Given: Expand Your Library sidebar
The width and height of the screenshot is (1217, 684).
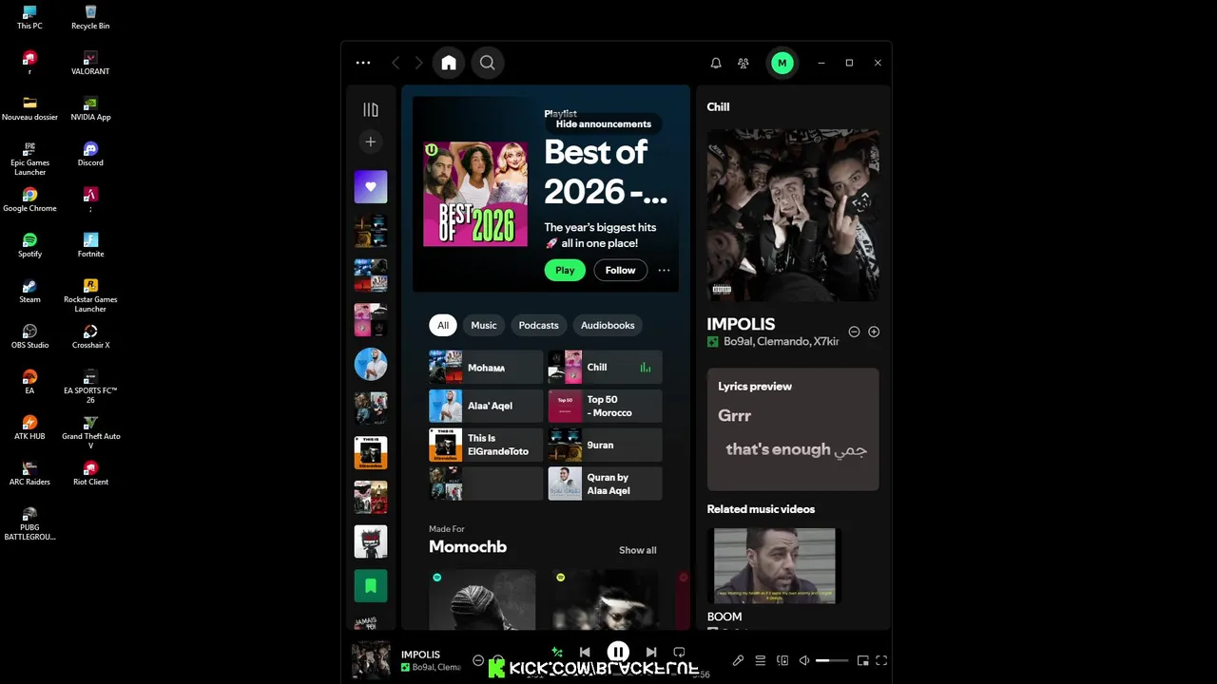Looking at the screenshot, I should [x=371, y=110].
